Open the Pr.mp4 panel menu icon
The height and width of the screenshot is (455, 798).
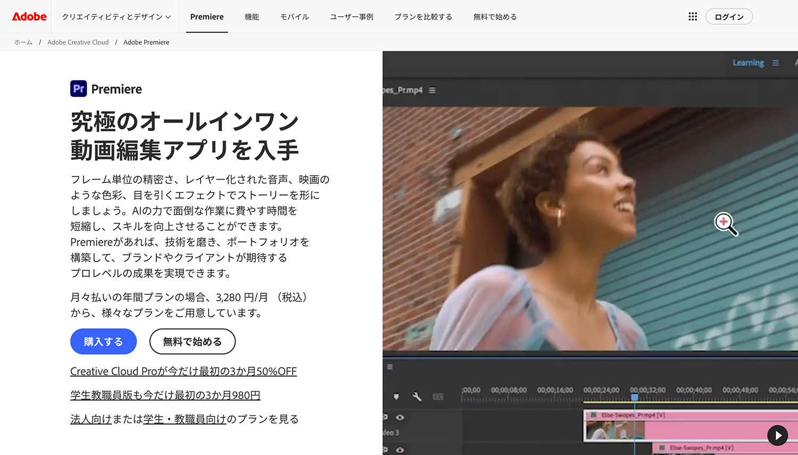click(x=432, y=90)
